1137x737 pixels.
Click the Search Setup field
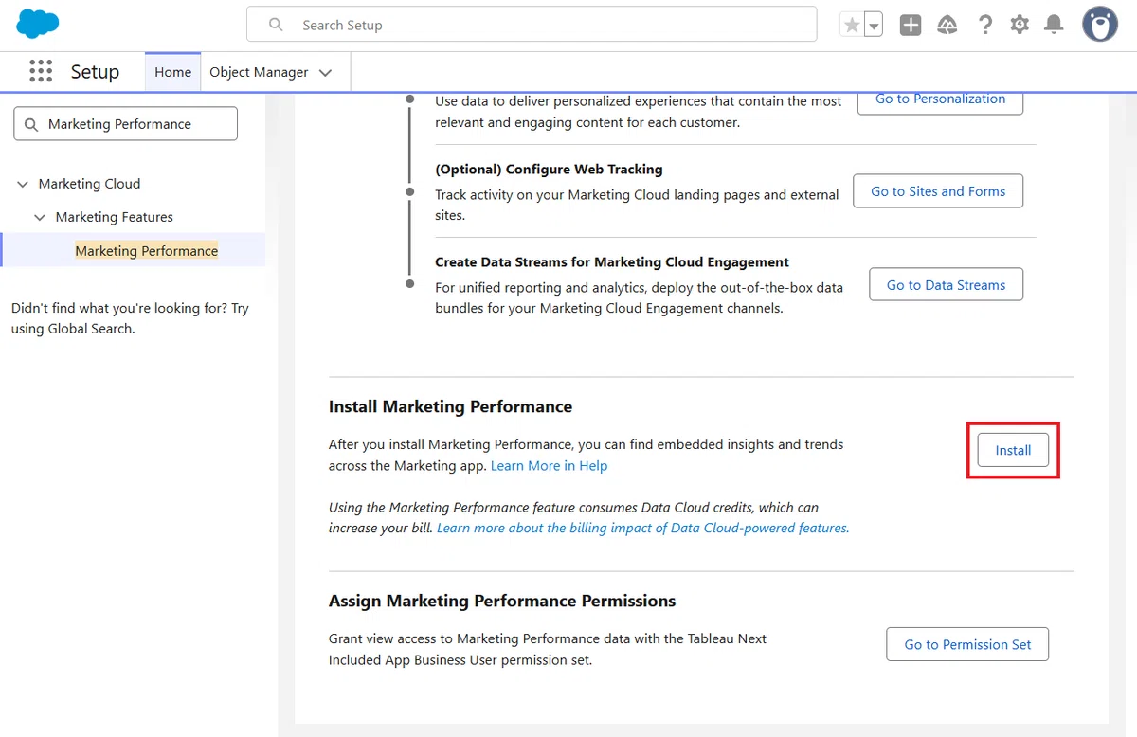point(532,25)
